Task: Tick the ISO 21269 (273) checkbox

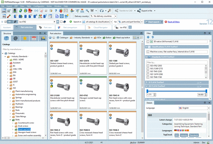Action: coord(148,69)
